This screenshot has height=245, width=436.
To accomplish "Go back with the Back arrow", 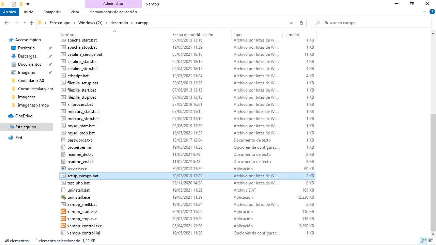I will (x=6, y=23).
